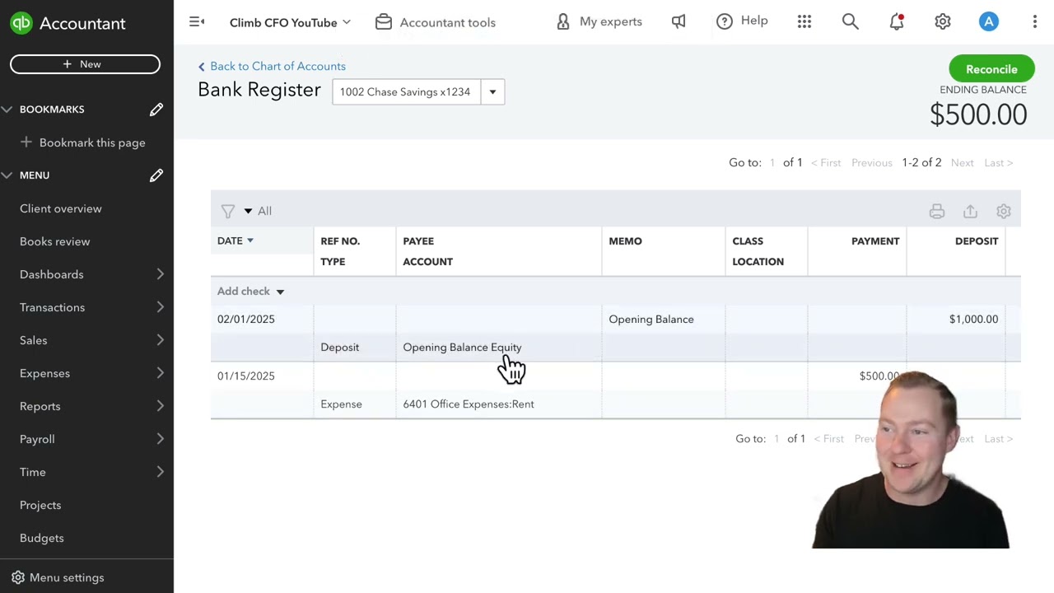
Task: Click the New button
Action: coord(85,64)
